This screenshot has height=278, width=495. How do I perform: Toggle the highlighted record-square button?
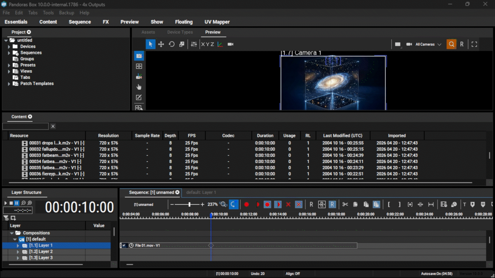coord(267,205)
